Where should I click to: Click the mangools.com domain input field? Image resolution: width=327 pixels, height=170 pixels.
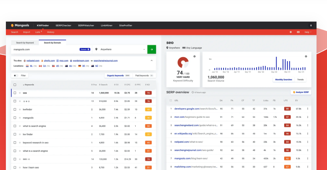click(x=46, y=49)
